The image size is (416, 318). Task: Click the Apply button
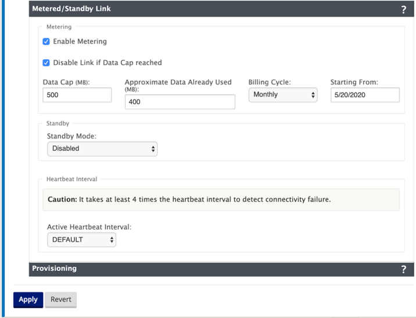[x=28, y=299]
